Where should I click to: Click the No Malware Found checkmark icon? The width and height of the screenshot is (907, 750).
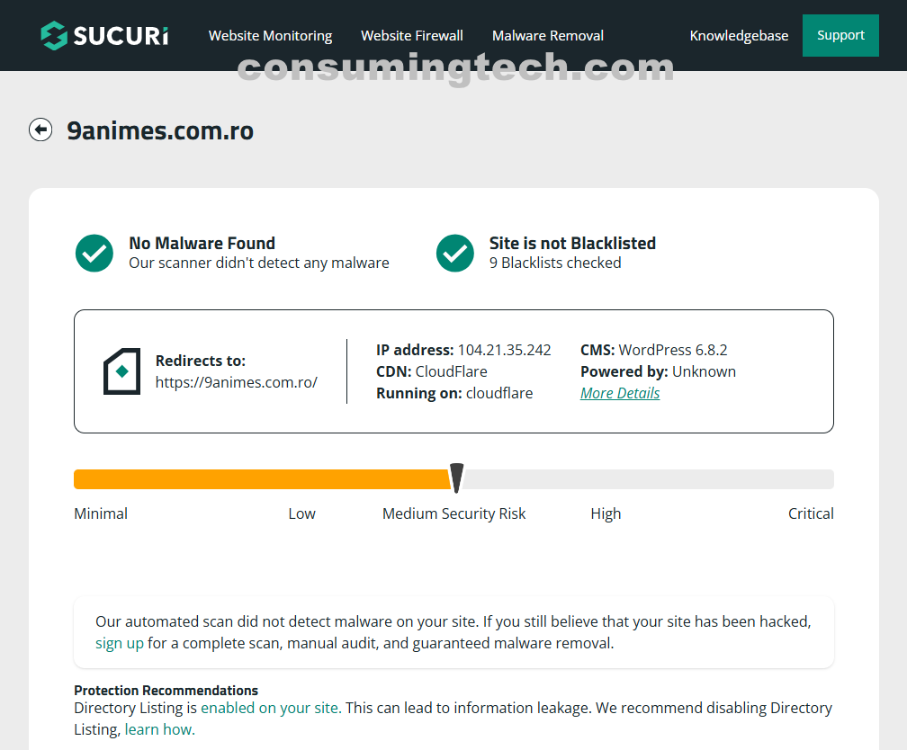[x=94, y=254]
